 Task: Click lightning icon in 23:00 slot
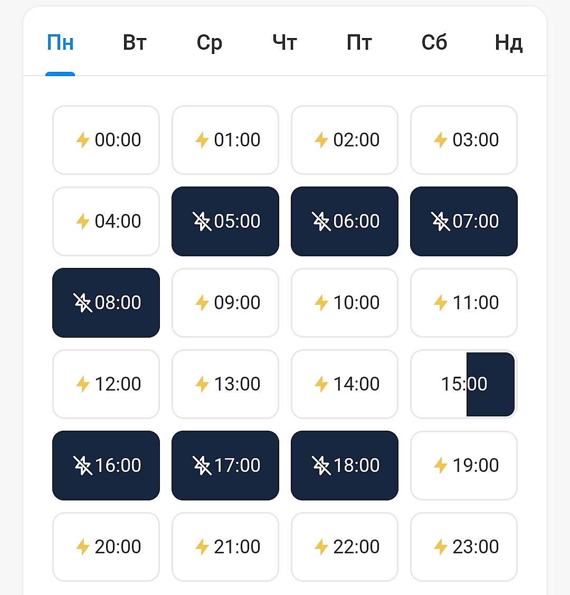tap(441, 547)
